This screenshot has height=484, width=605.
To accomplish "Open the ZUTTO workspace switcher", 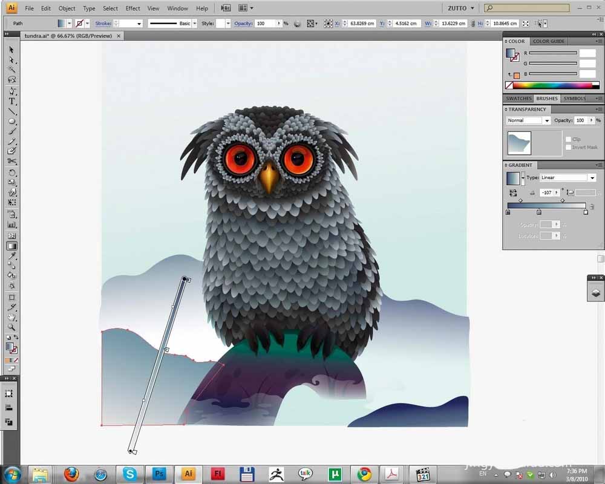I will [x=460, y=8].
